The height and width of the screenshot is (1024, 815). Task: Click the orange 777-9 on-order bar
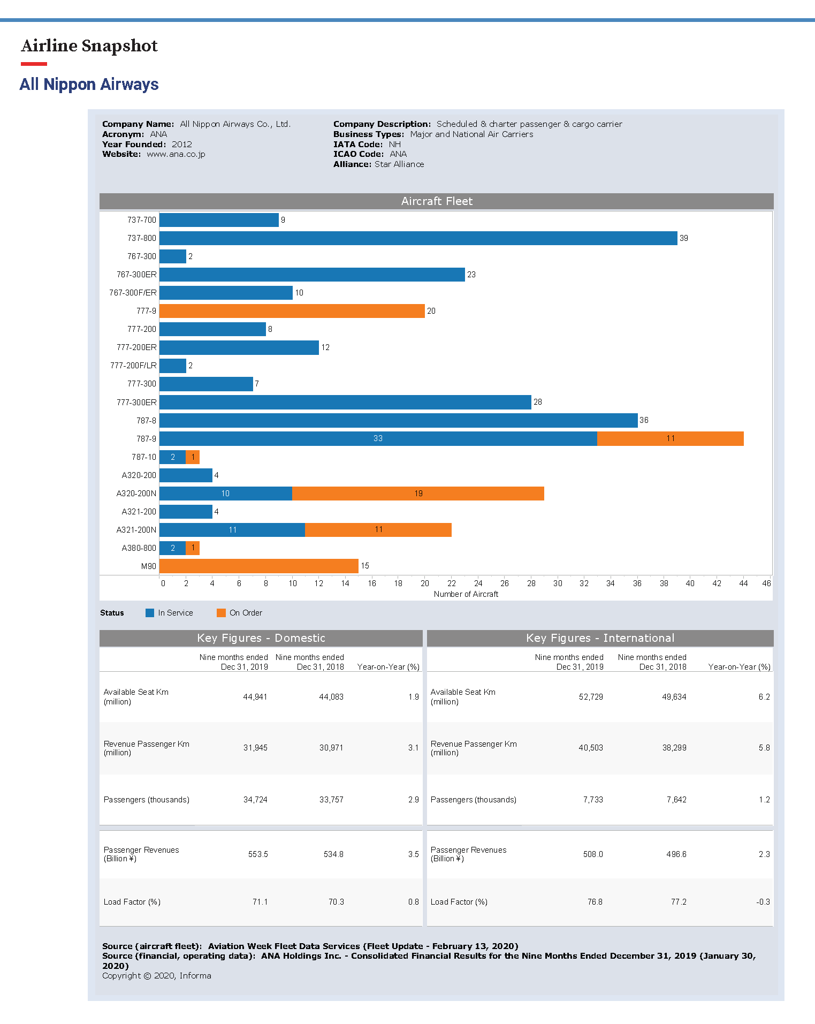(292, 311)
